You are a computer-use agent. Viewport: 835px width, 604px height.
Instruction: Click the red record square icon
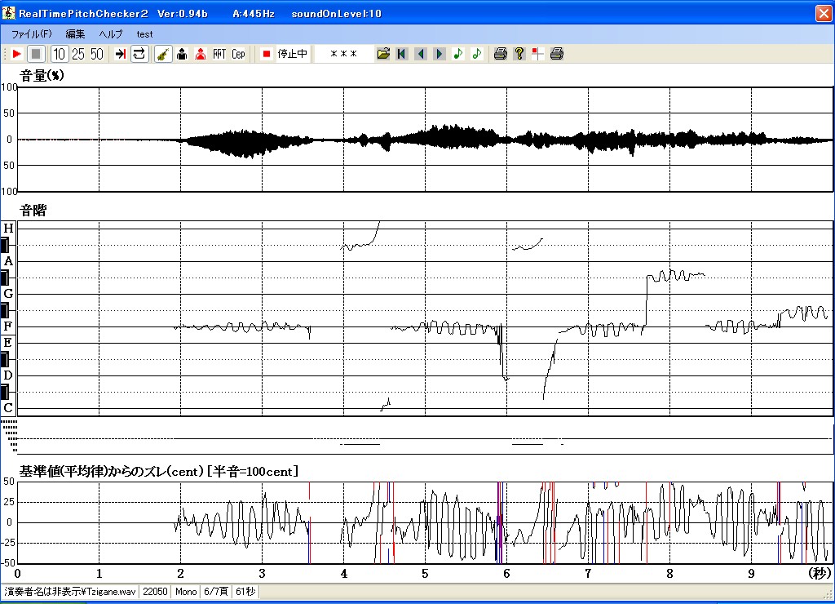pyautogui.click(x=267, y=54)
